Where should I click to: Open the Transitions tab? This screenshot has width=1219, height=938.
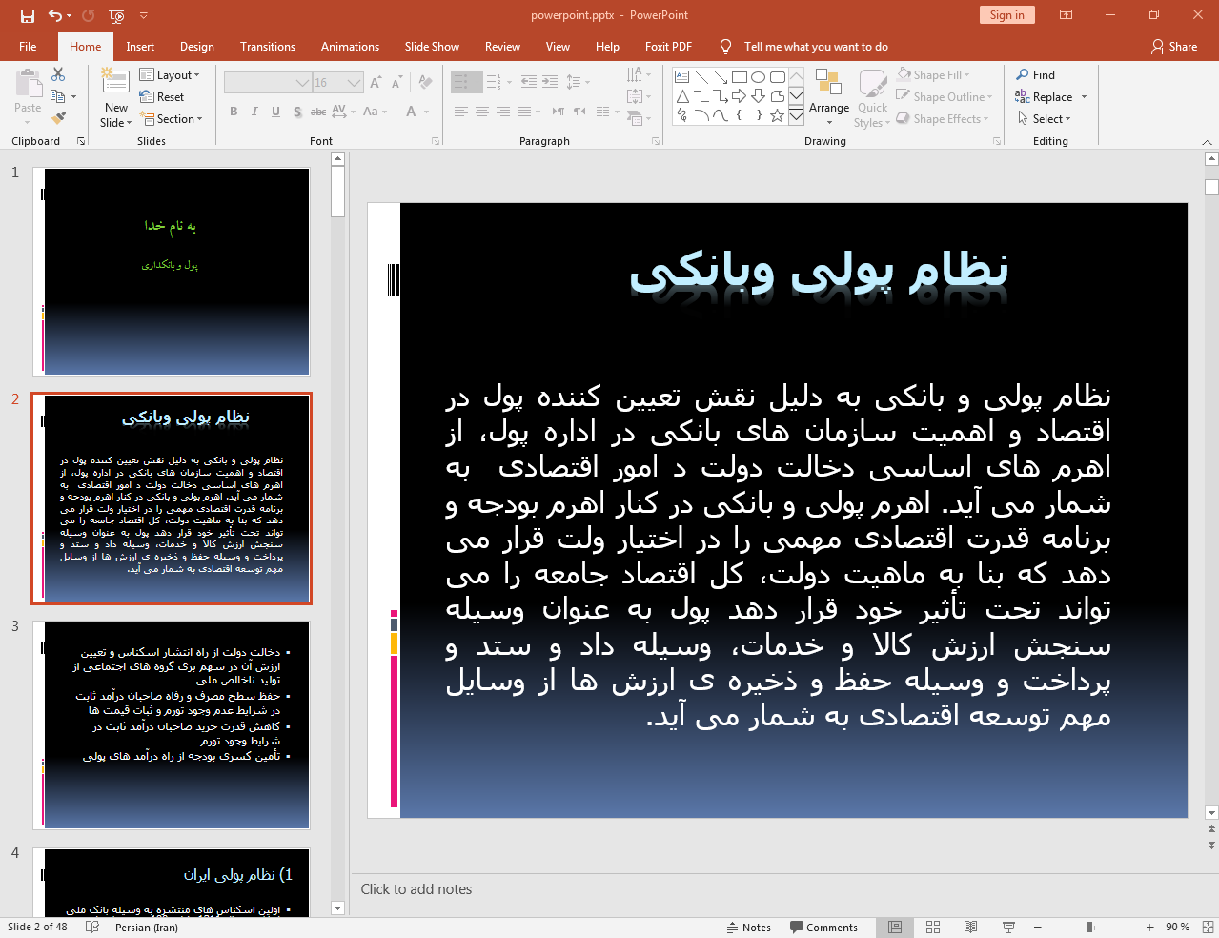[x=268, y=47]
